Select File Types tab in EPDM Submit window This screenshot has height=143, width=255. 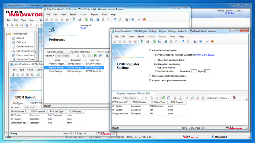tap(18, 103)
